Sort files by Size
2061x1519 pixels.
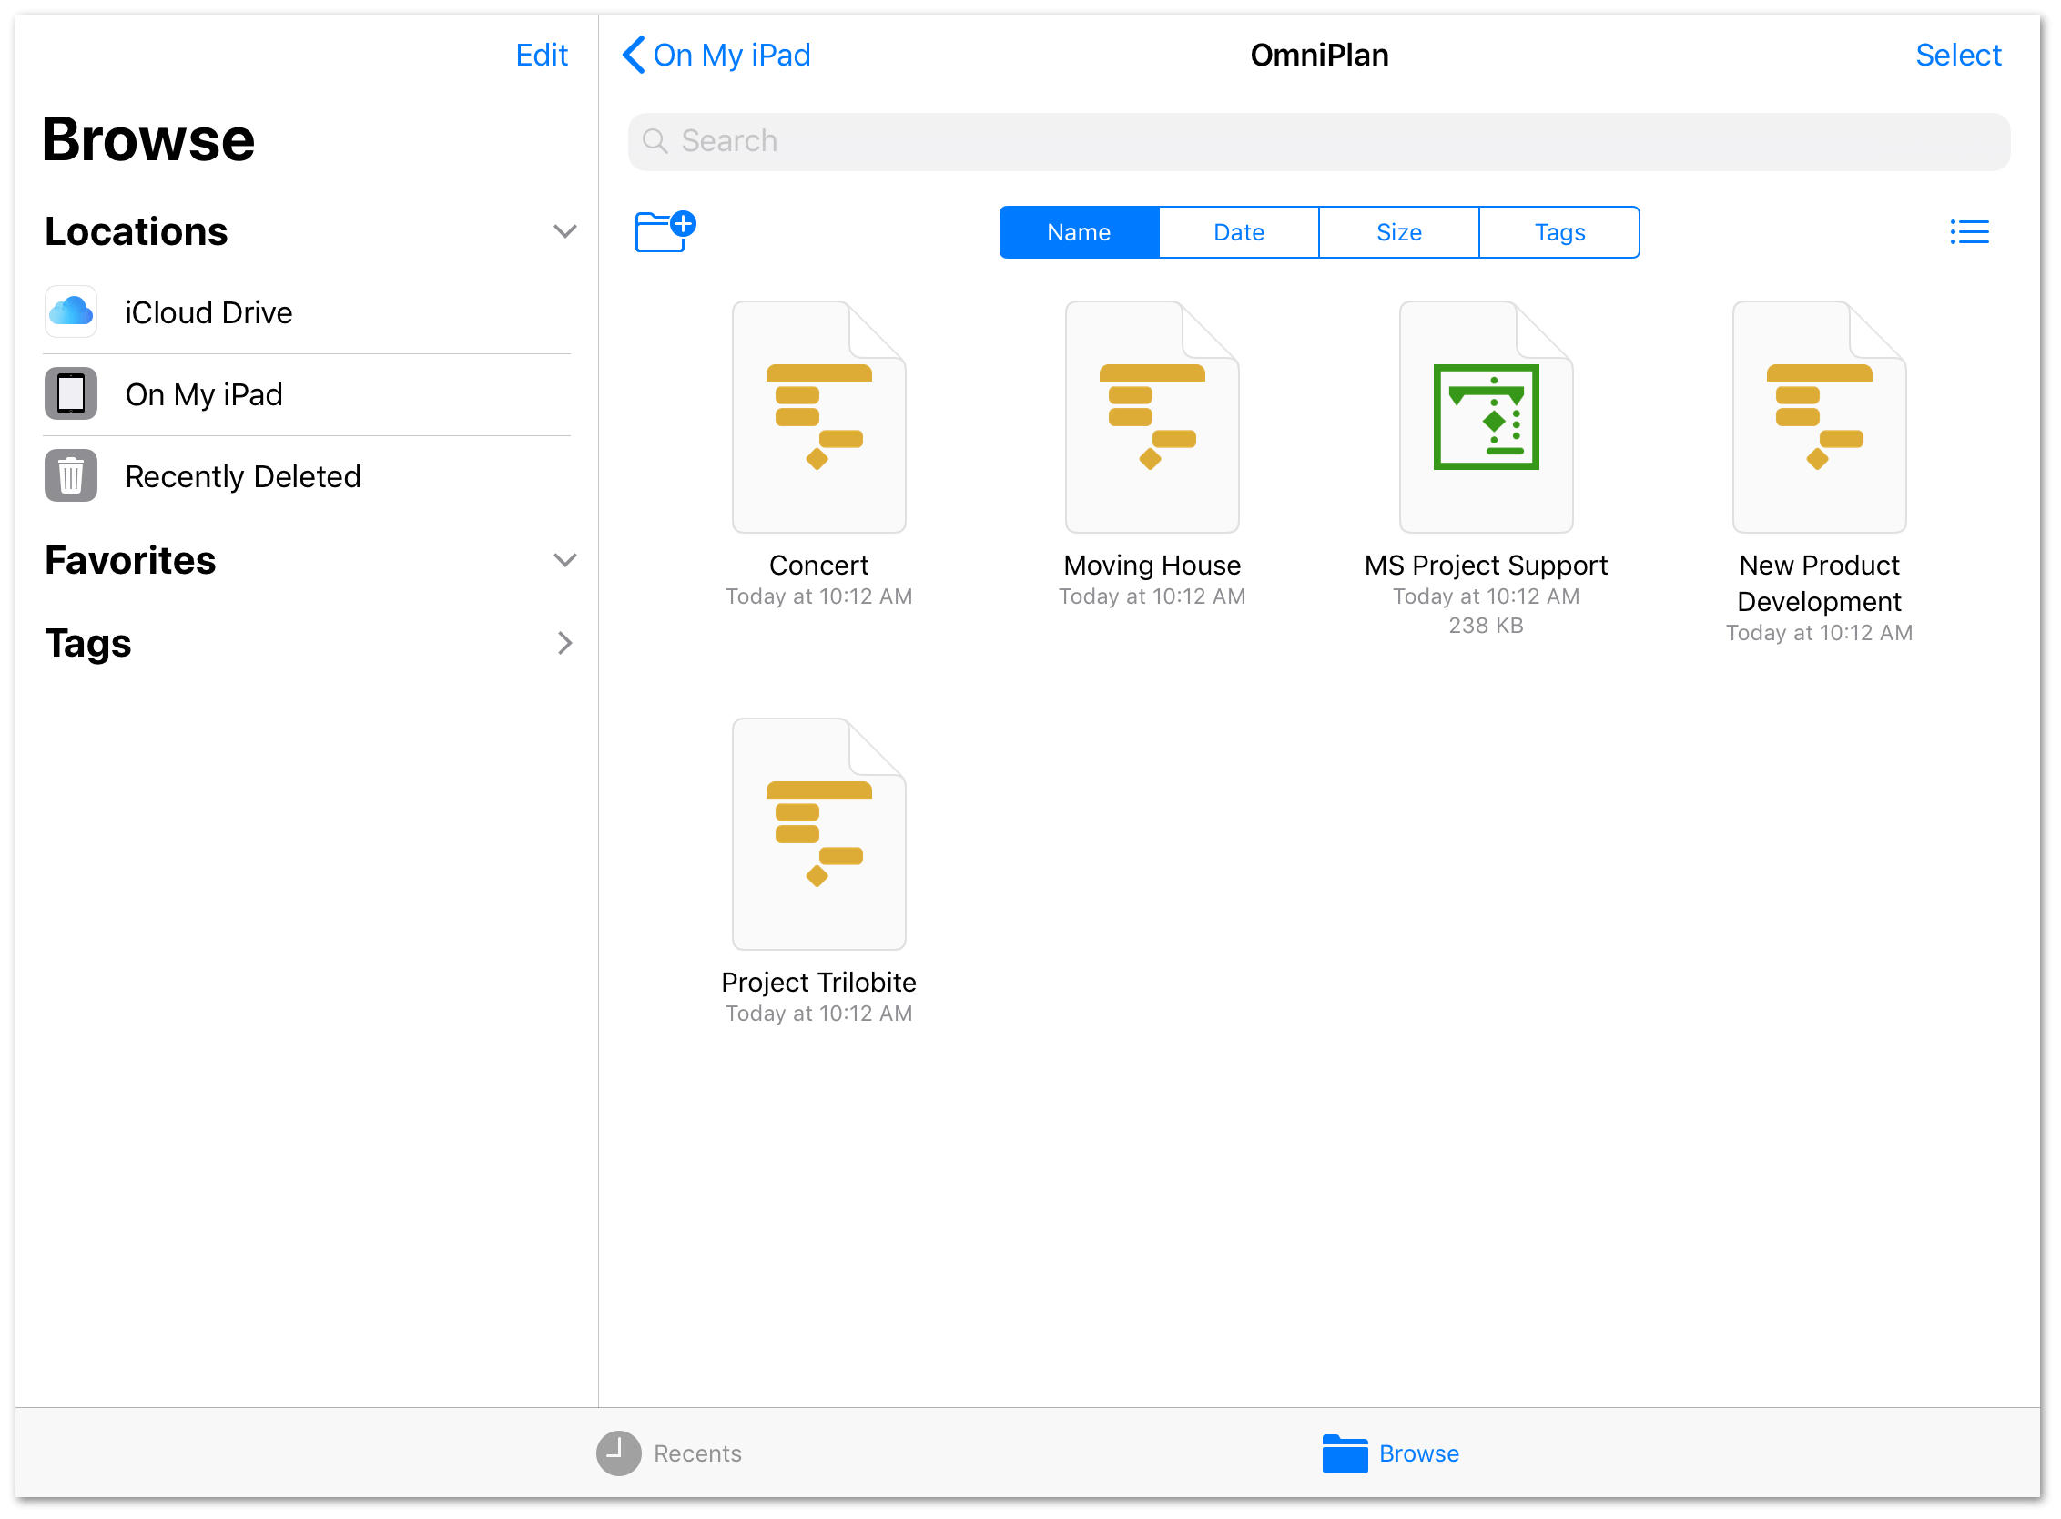[1398, 231]
